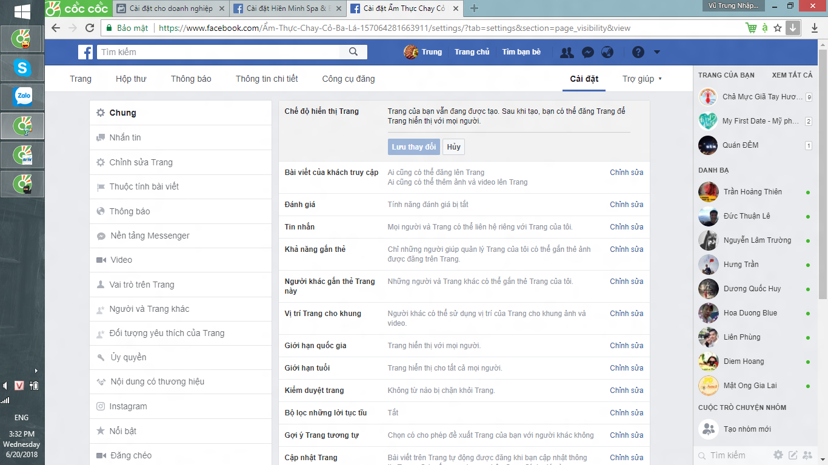Expand the Trợ giúp dropdown menu
Screen dimensions: 828x465
pyautogui.click(x=642, y=79)
